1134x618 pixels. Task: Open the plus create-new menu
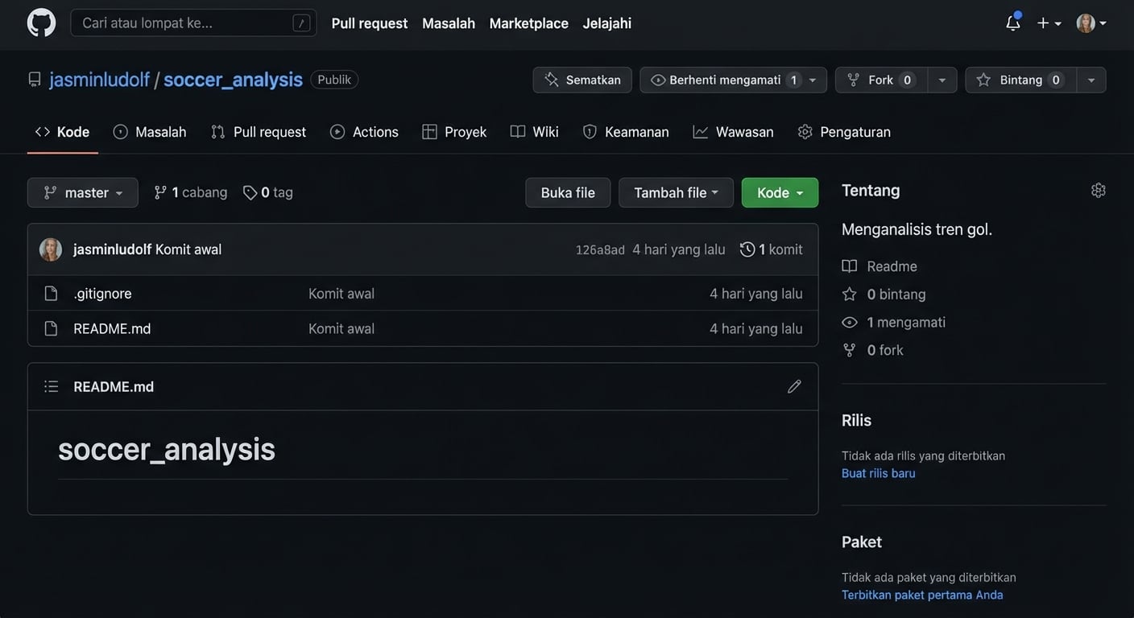click(x=1049, y=23)
